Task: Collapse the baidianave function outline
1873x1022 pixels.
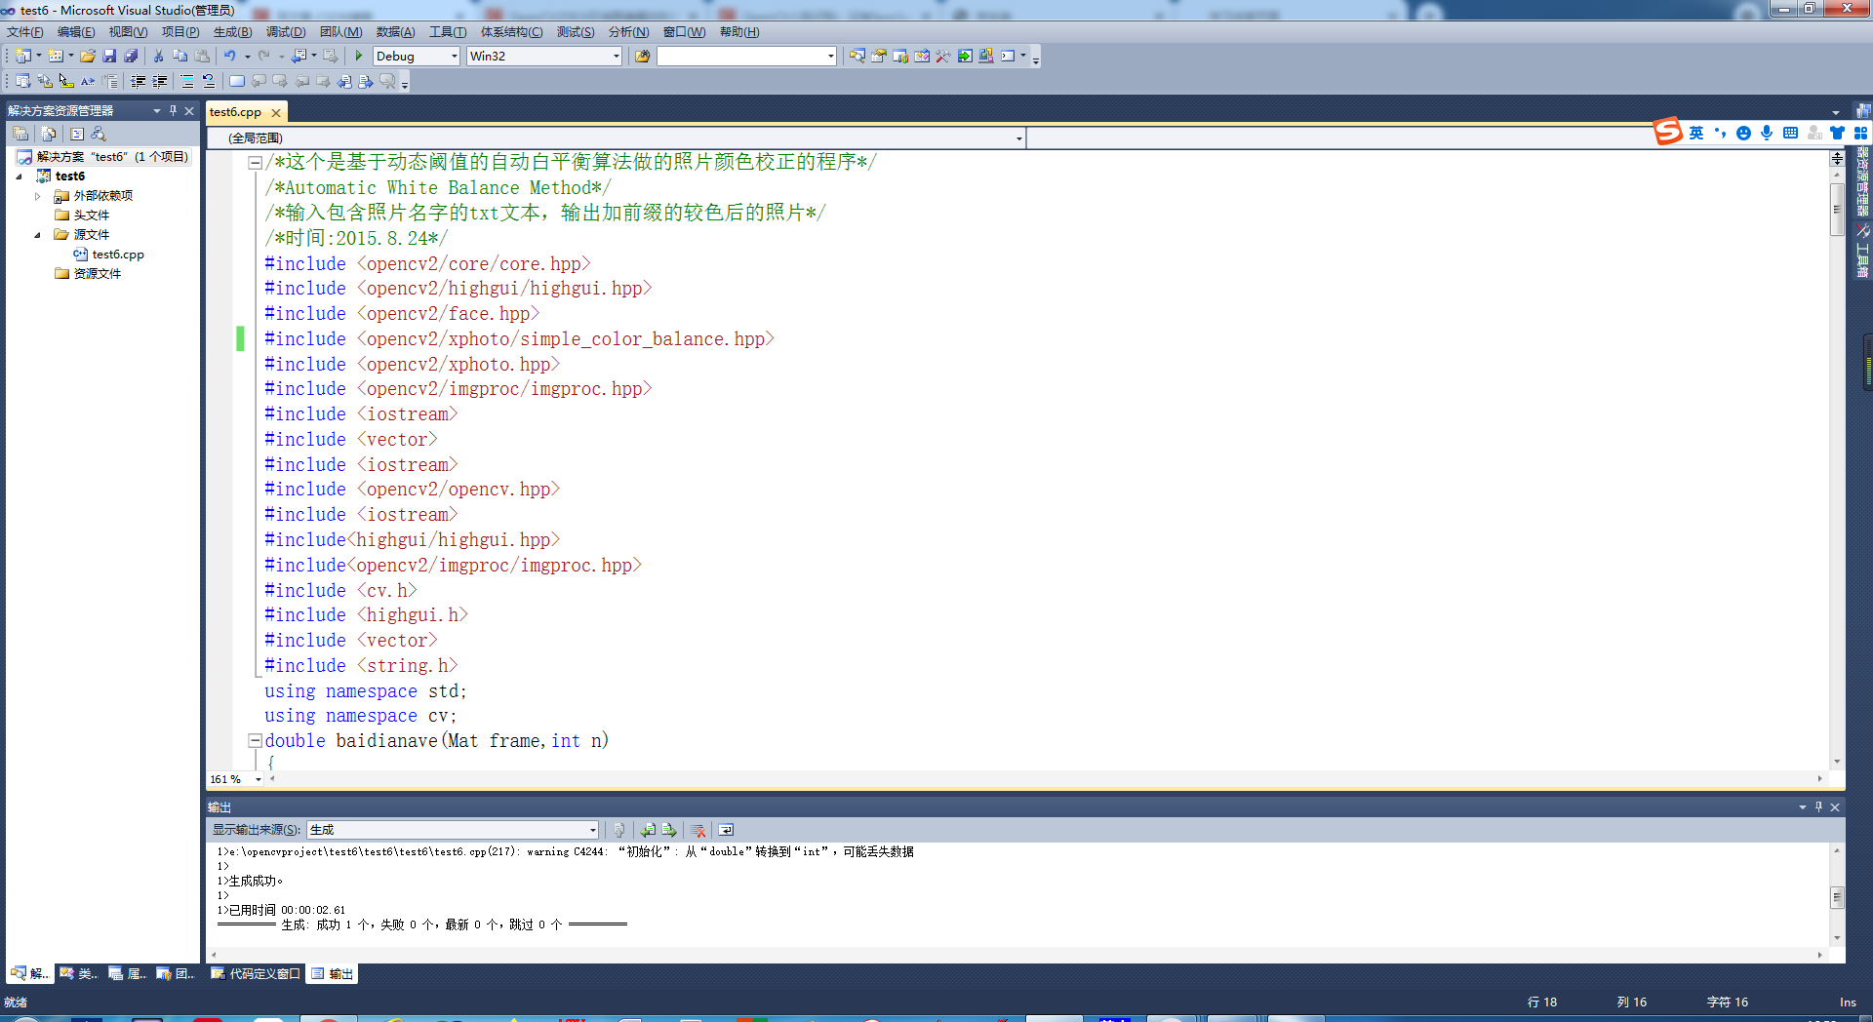Action: [x=255, y=741]
